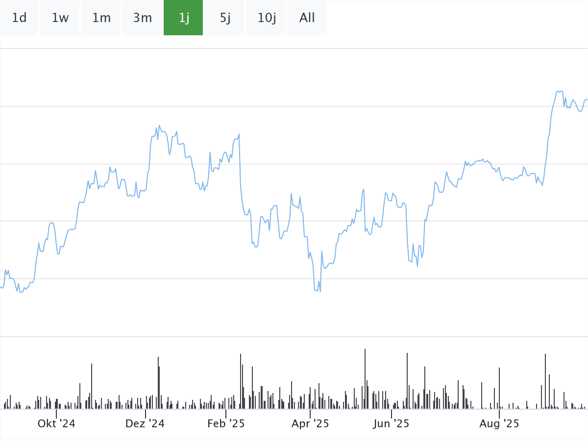Display All available price history
The width and height of the screenshot is (588, 441).
pos(307,18)
